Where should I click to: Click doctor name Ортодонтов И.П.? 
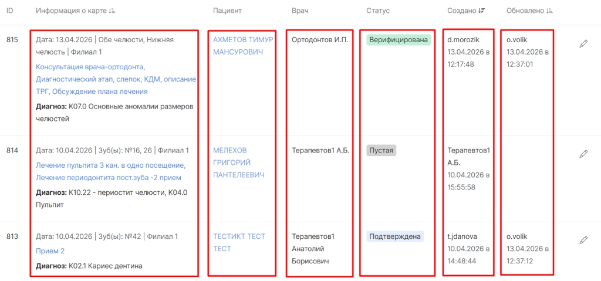tap(319, 40)
